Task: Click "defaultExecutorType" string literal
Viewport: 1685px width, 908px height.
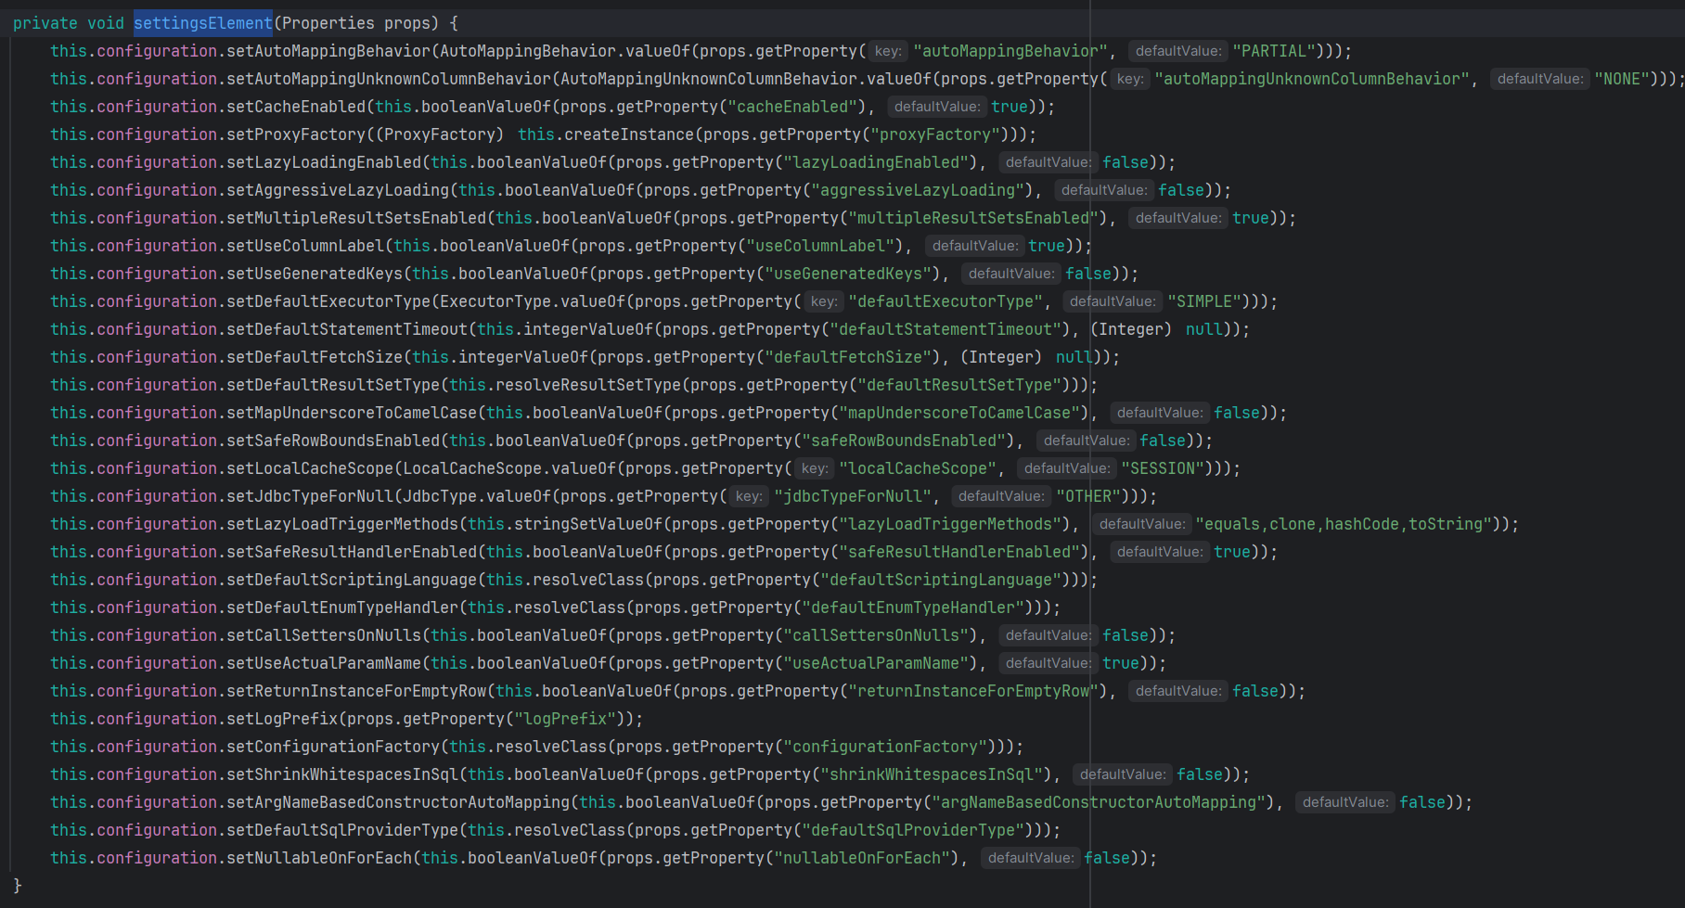Action: click(945, 301)
